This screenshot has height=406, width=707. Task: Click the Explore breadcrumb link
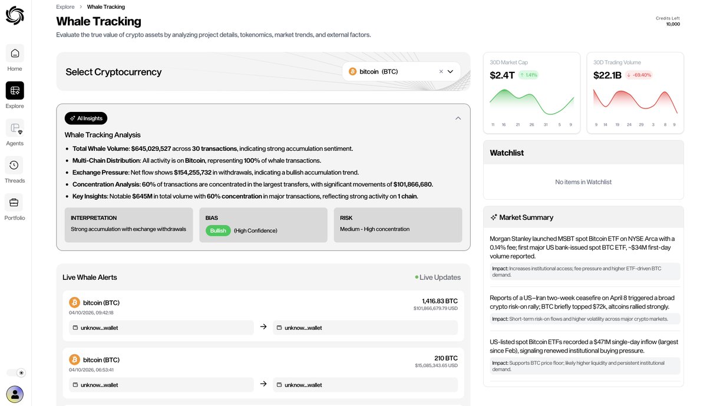[x=65, y=7]
